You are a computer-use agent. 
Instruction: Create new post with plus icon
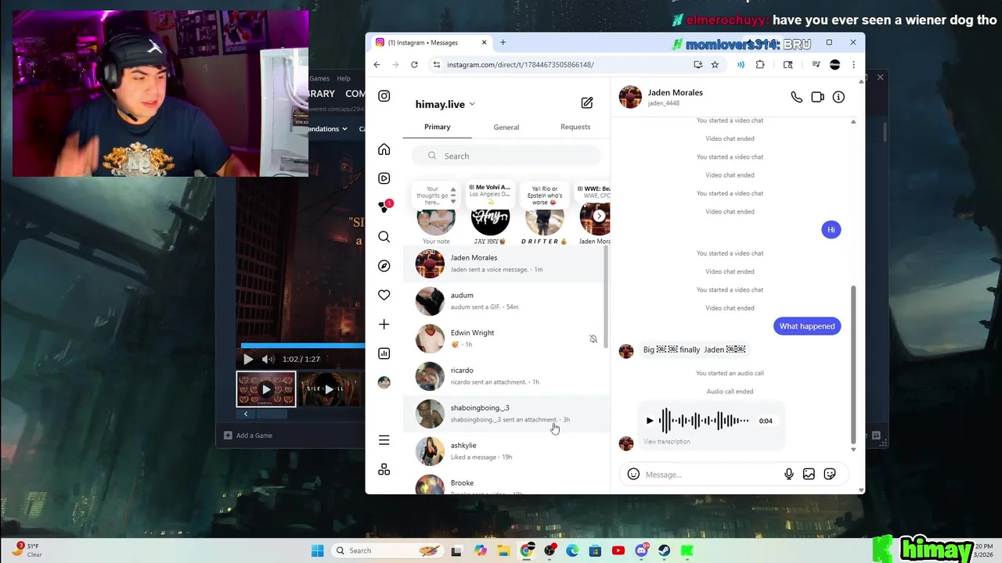pyautogui.click(x=384, y=325)
